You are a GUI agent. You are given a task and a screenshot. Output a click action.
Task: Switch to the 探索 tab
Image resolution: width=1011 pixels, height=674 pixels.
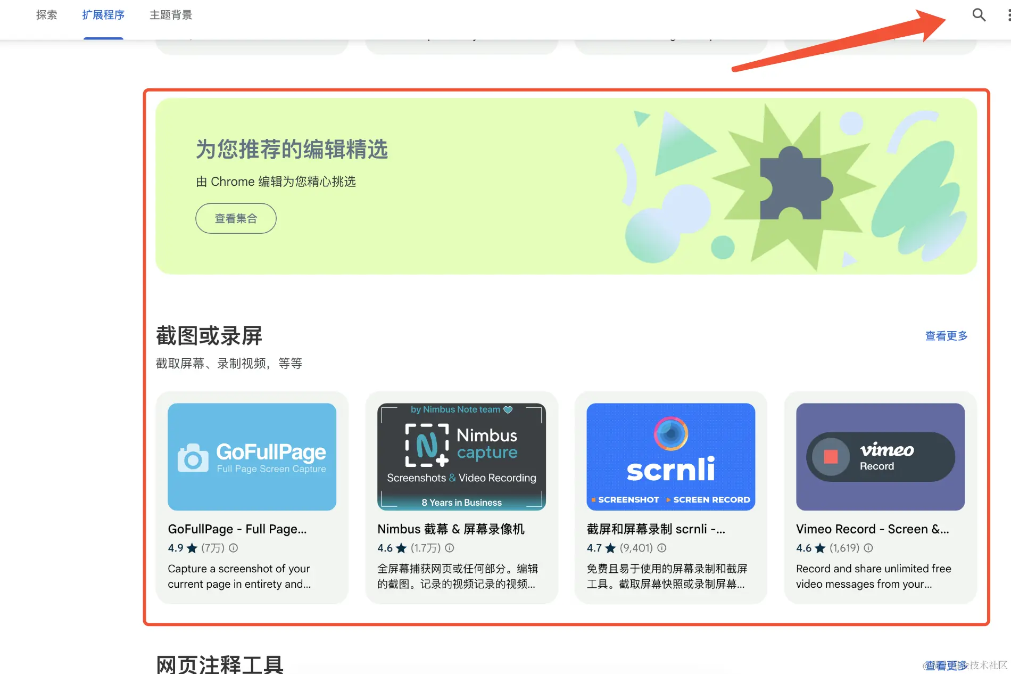(x=46, y=15)
